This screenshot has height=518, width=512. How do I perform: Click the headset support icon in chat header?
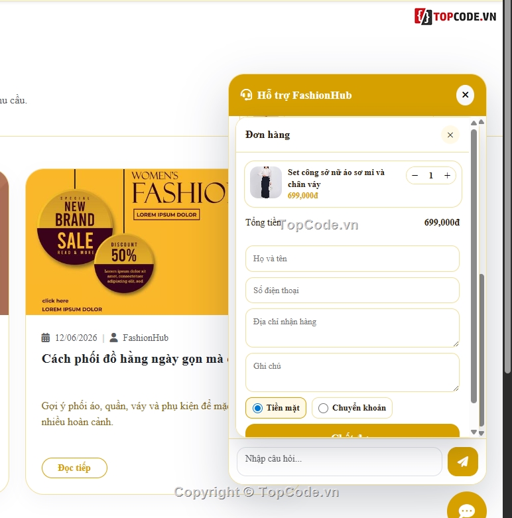[x=246, y=95]
